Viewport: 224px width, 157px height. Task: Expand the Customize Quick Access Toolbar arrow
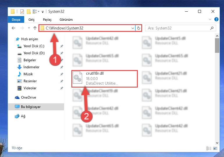coord(43,12)
